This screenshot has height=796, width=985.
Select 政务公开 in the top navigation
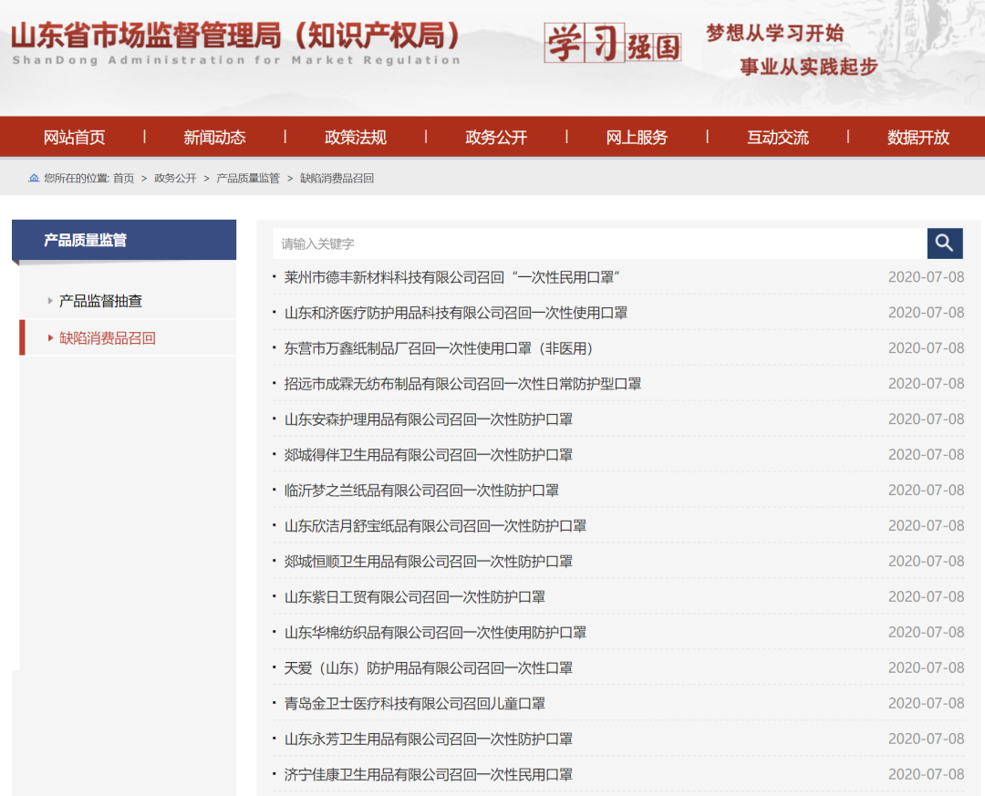[496, 138]
